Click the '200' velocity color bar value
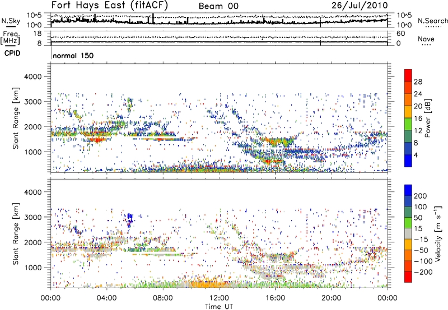The width and height of the screenshot is (448, 310). pyautogui.click(x=421, y=196)
